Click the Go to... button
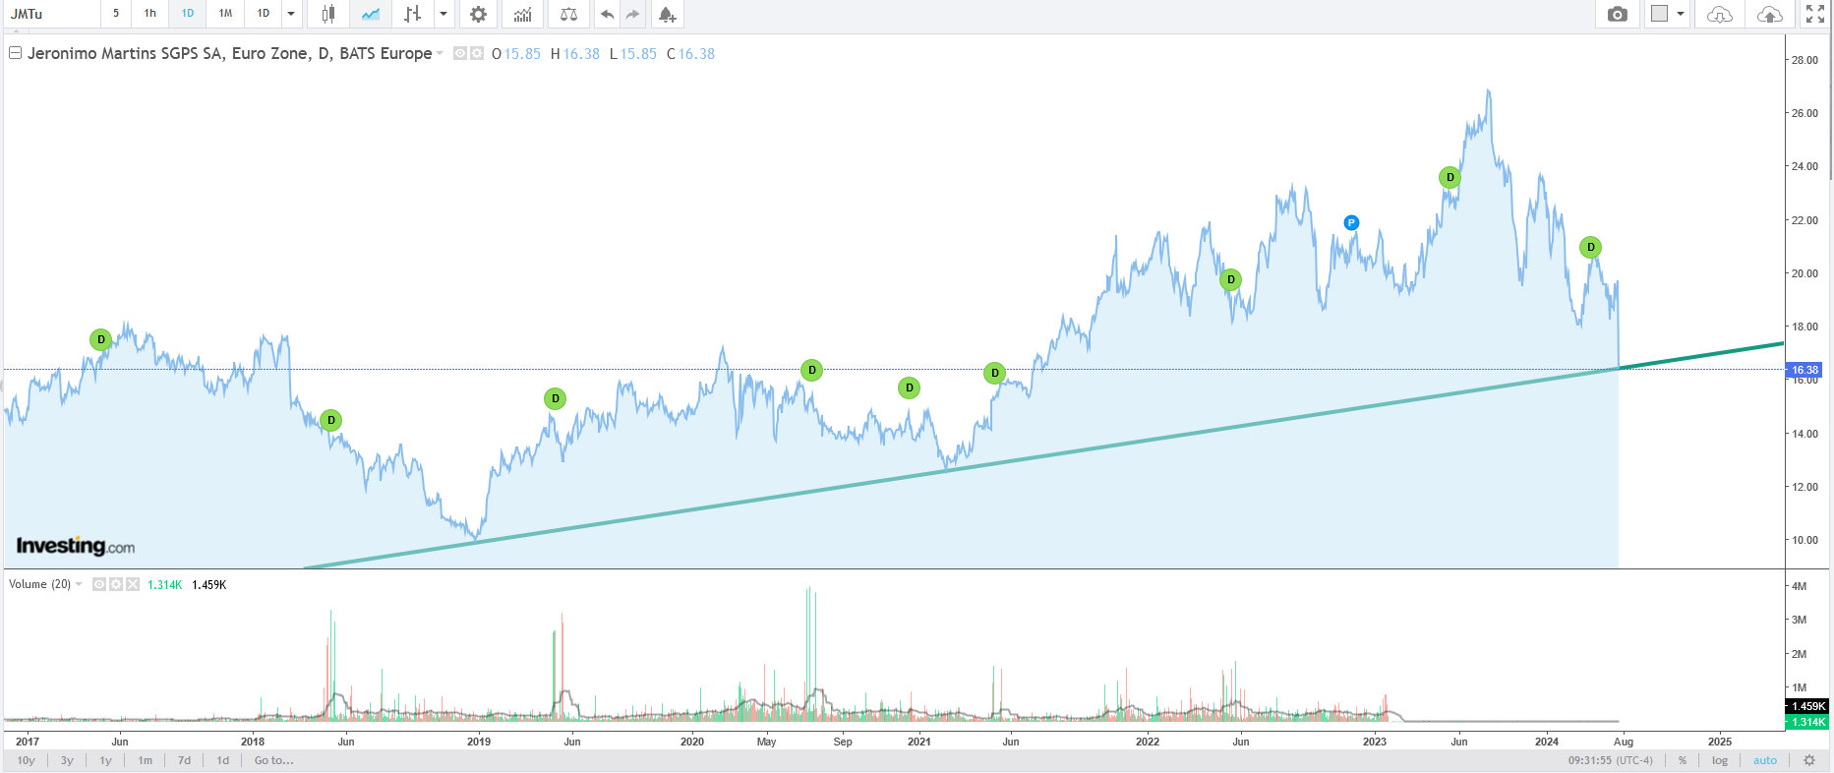This screenshot has height=773, width=1834. [273, 760]
